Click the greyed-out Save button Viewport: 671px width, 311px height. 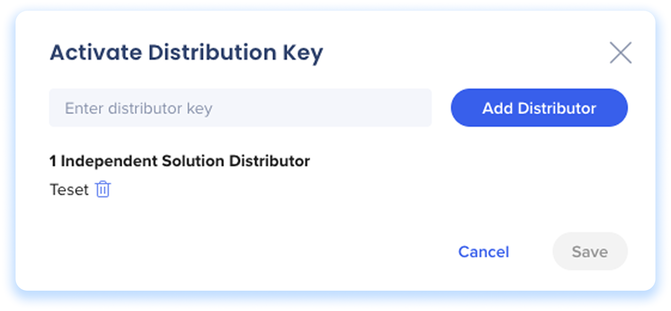(590, 251)
